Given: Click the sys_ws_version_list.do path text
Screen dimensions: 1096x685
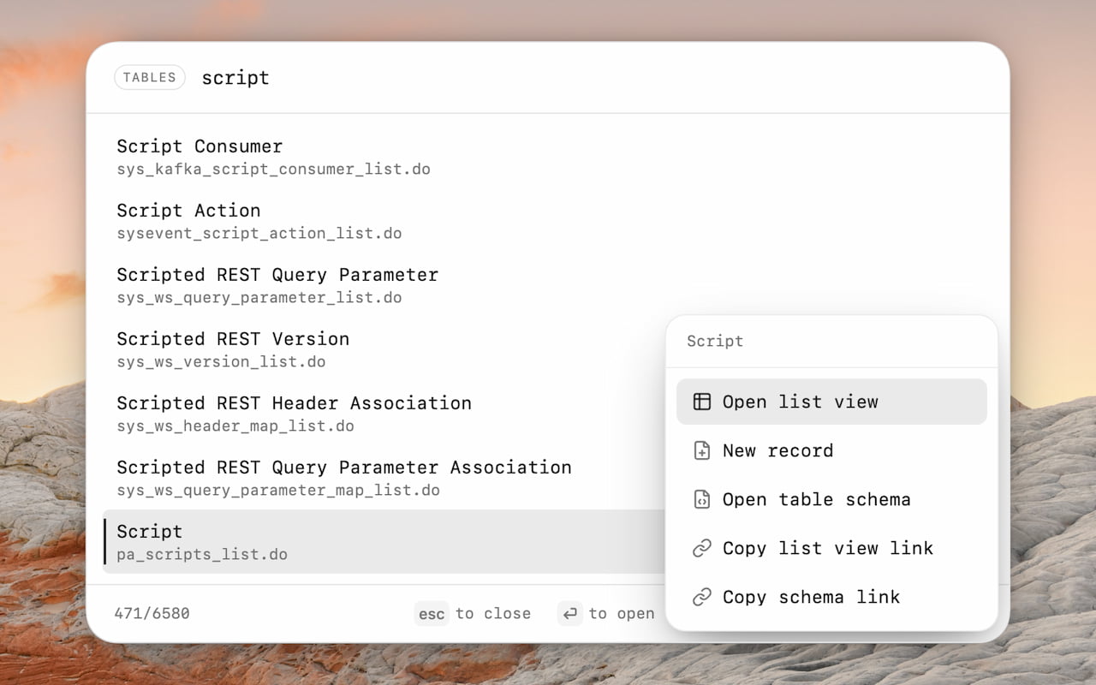Looking at the screenshot, I should coord(221,361).
